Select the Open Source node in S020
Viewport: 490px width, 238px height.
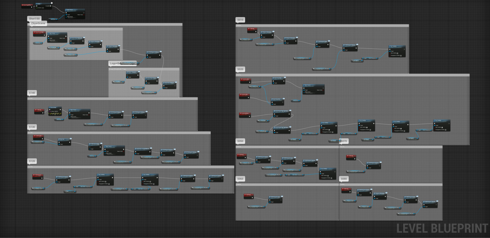click(313, 89)
